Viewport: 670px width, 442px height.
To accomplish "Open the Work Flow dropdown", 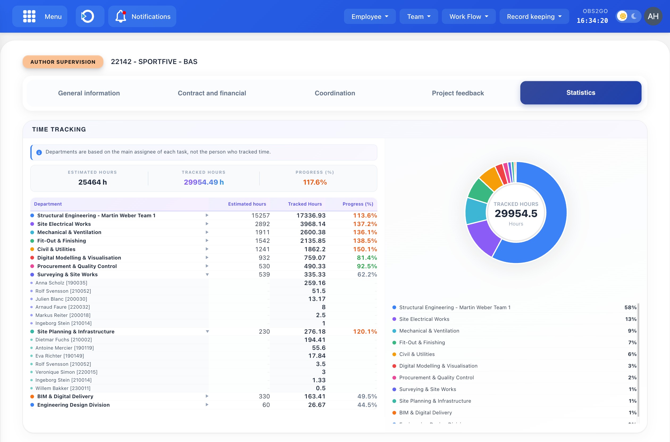I will pos(468,16).
